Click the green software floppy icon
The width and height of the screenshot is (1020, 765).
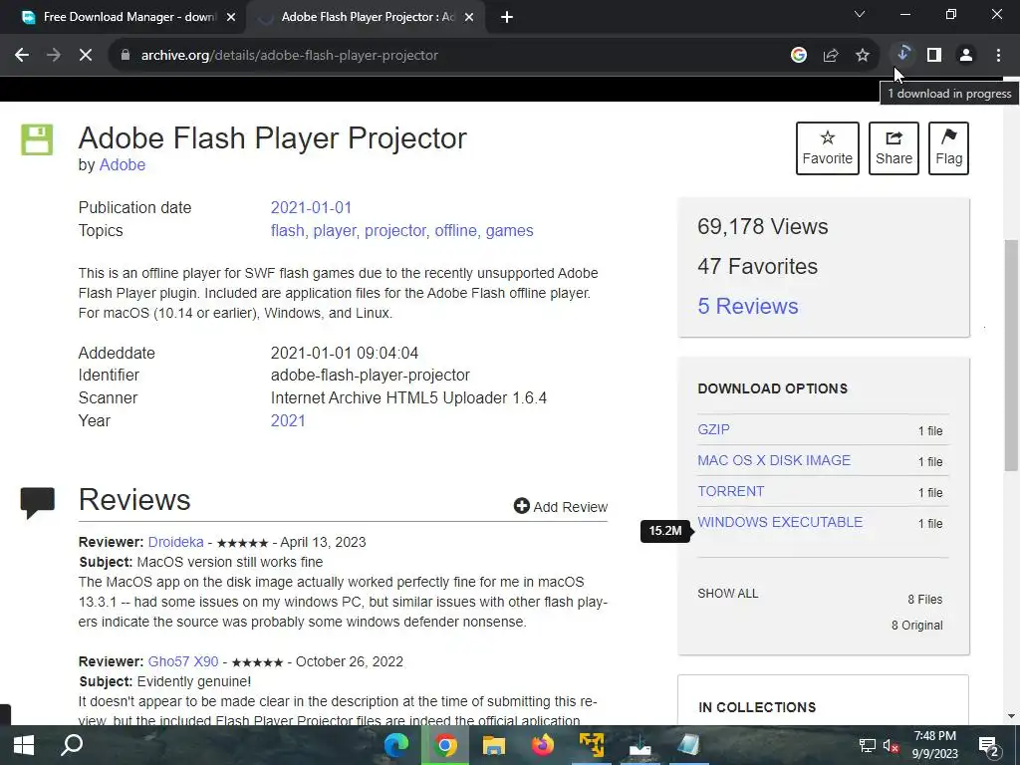click(x=37, y=139)
